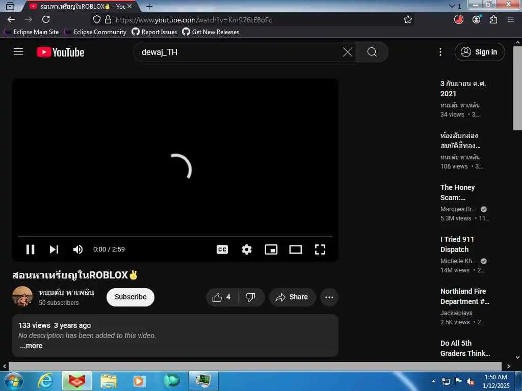Open browser account profile icon
This screenshot has width=522, height=391.
(477, 20)
